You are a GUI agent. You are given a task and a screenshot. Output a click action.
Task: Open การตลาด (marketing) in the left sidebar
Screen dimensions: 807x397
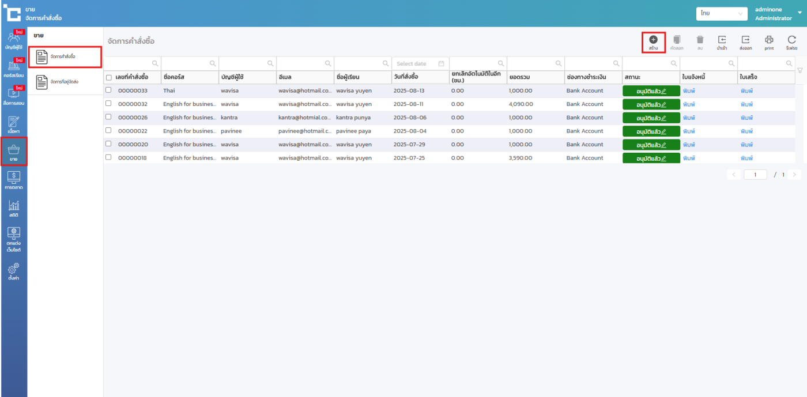[x=14, y=179]
